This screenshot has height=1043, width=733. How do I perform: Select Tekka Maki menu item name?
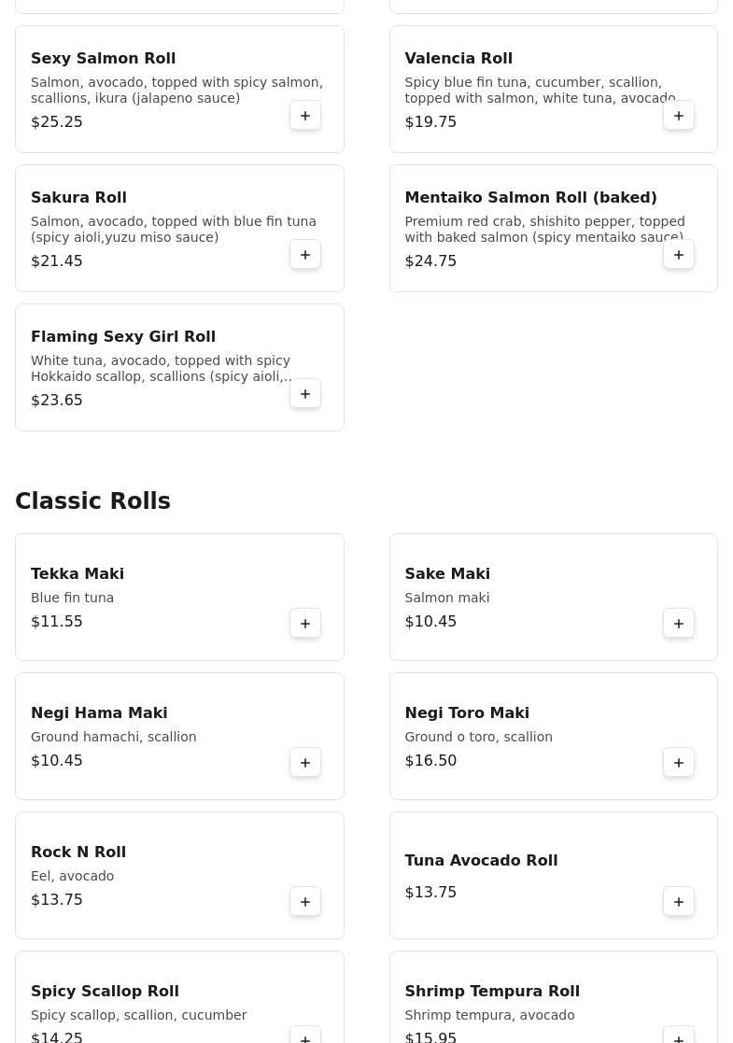[x=78, y=574]
